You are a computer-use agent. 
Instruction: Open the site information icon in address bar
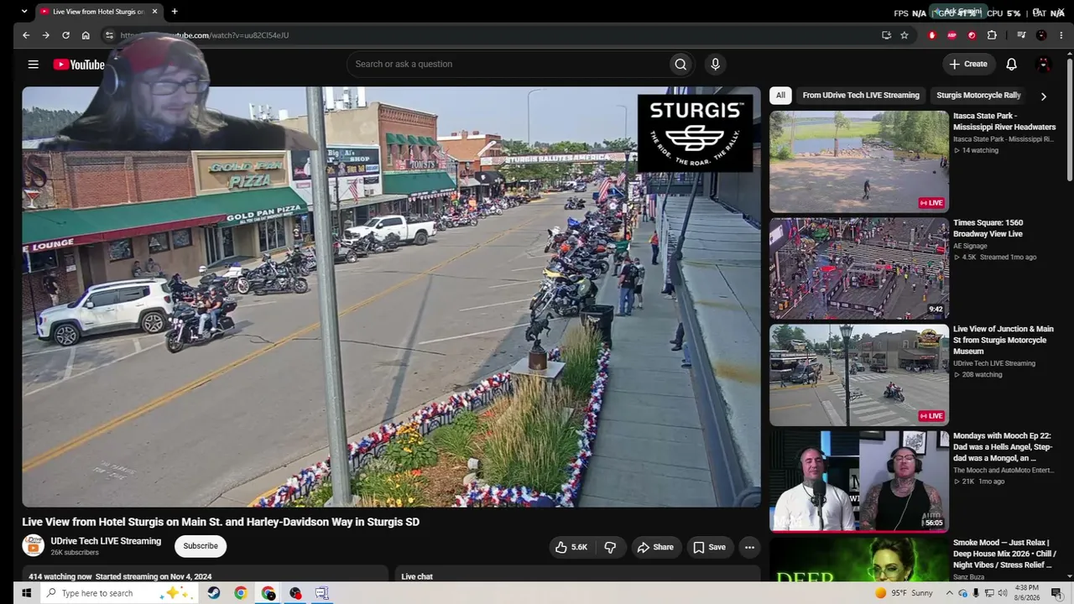point(108,35)
